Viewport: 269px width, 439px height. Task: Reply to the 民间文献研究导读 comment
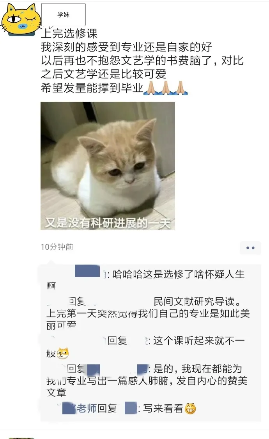point(148,313)
